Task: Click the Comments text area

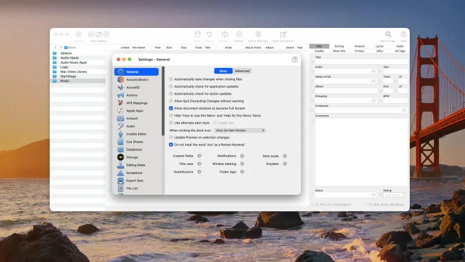Action: pyautogui.click(x=361, y=152)
